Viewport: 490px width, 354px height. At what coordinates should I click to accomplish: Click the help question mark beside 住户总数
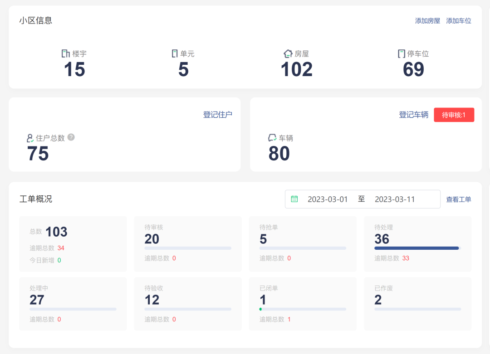(71, 137)
